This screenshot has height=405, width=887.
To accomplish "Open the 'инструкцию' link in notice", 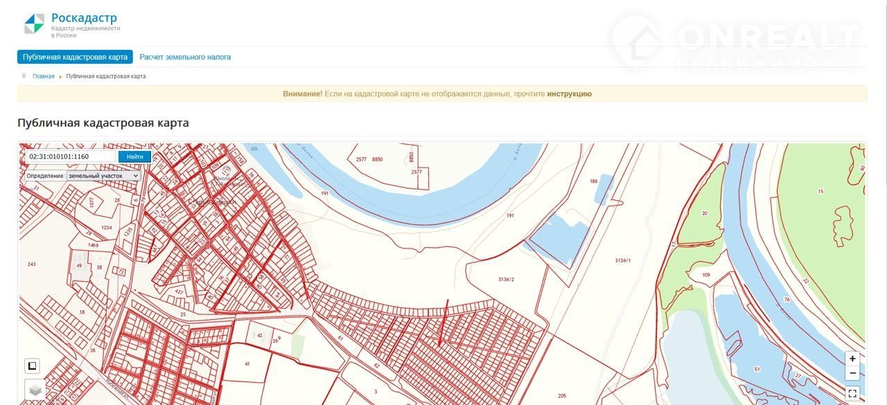I will point(569,93).
